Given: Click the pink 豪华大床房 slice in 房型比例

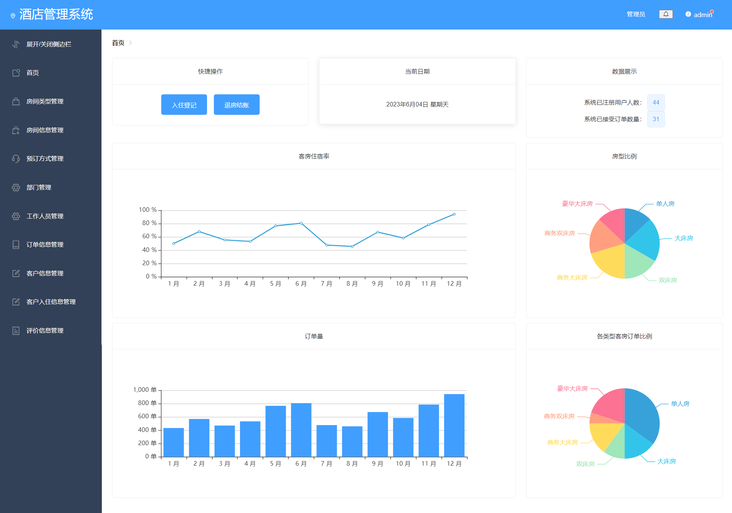Looking at the screenshot, I should point(614,221).
